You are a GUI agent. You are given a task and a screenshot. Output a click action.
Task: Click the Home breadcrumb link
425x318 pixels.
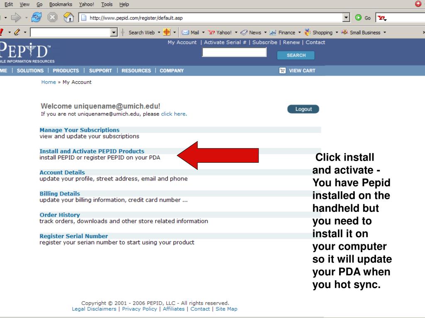click(49, 82)
